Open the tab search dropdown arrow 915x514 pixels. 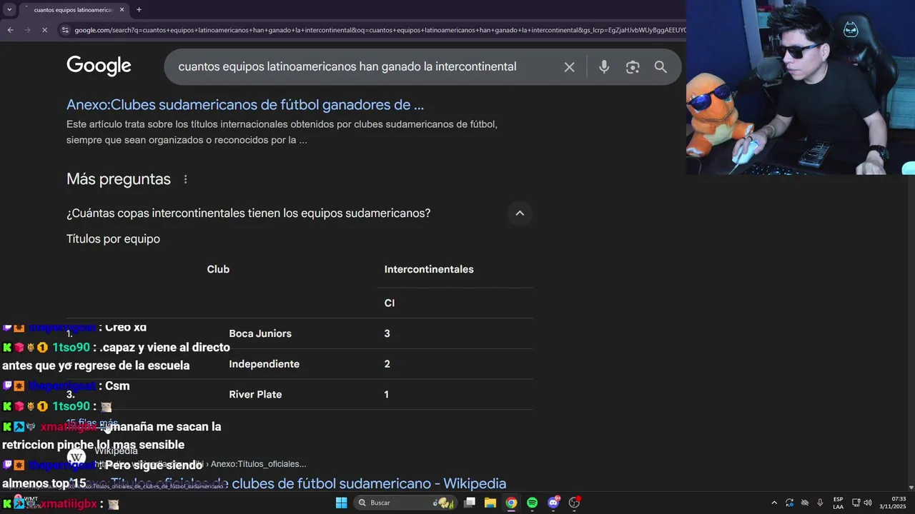[9, 10]
